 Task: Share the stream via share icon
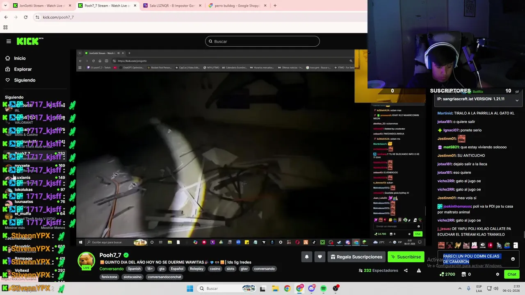click(406, 270)
